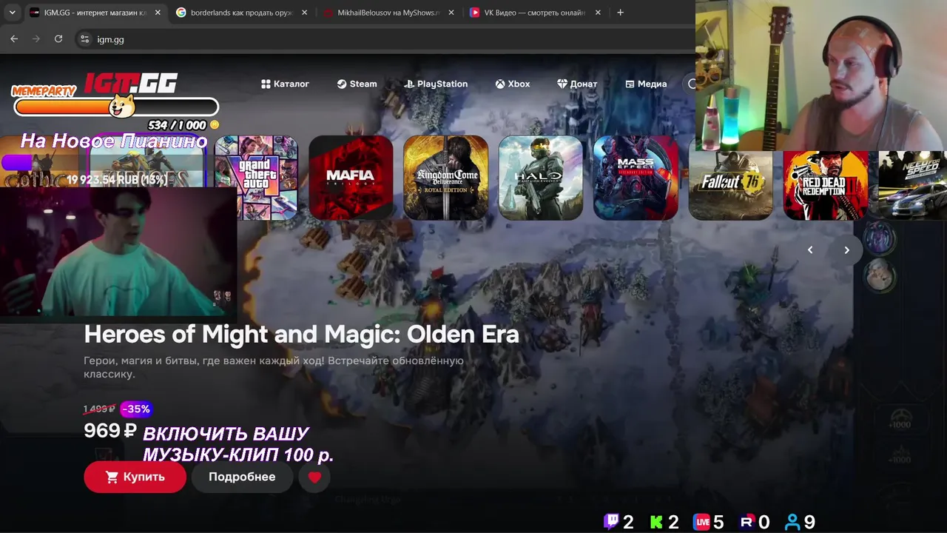Viewport: 947px width, 533px height.
Task: Click the Купить button
Action: (x=135, y=477)
